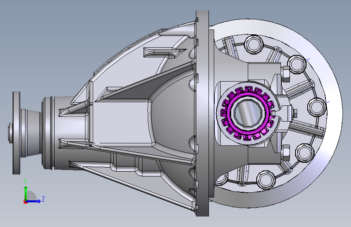The width and height of the screenshot is (351, 227).
Task: Pick the green Y axis of triad
Action: 26,194
